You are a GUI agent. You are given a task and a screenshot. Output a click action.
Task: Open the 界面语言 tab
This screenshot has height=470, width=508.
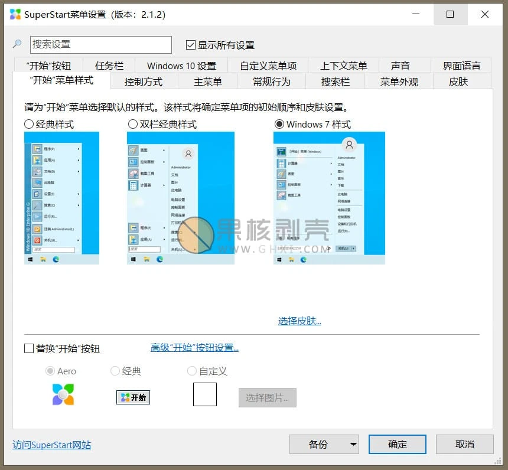tap(461, 66)
